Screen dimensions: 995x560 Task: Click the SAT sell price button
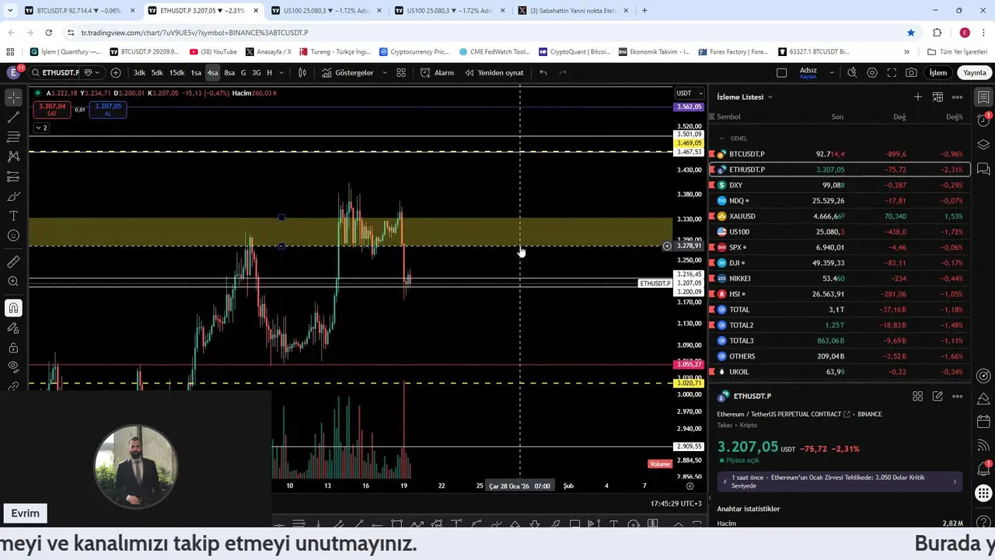click(x=52, y=110)
